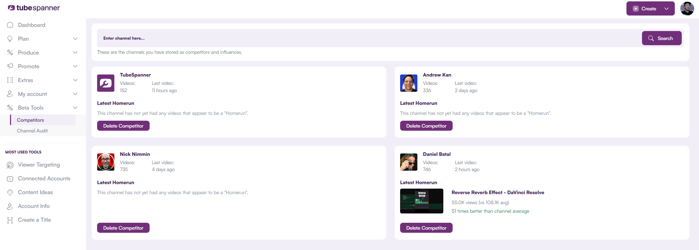This screenshot has height=250, width=699.
Task: Click the tubespanner logo
Action: [x=34, y=8]
